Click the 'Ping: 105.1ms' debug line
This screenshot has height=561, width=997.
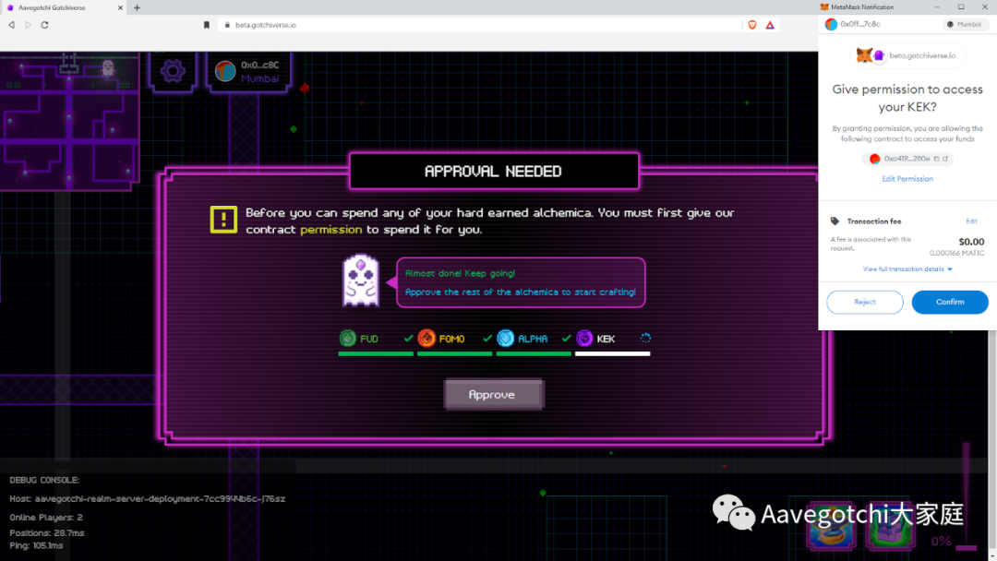click(36, 545)
